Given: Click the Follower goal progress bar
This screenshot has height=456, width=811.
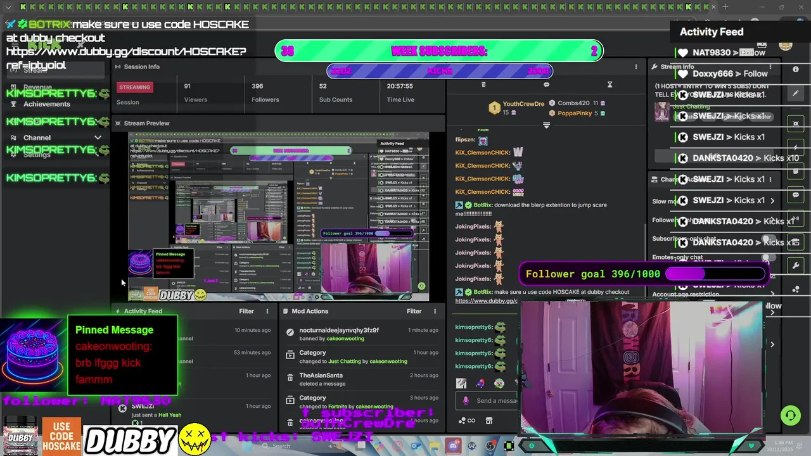Looking at the screenshot, I should point(714,274).
